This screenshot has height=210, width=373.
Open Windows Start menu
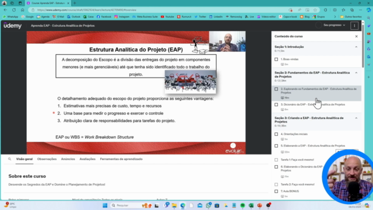pos(105,205)
